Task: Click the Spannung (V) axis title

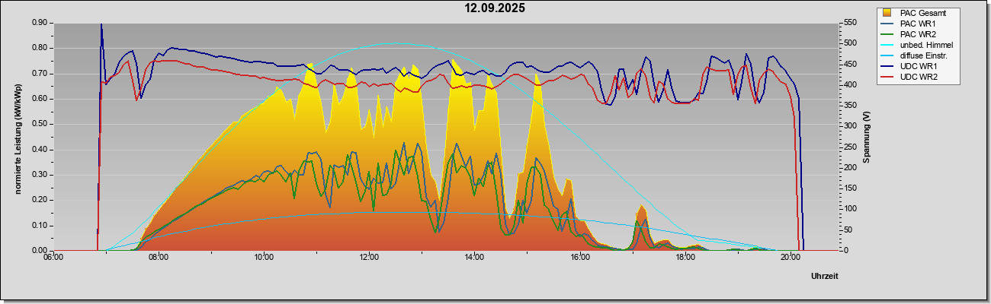Action: pos(866,136)
